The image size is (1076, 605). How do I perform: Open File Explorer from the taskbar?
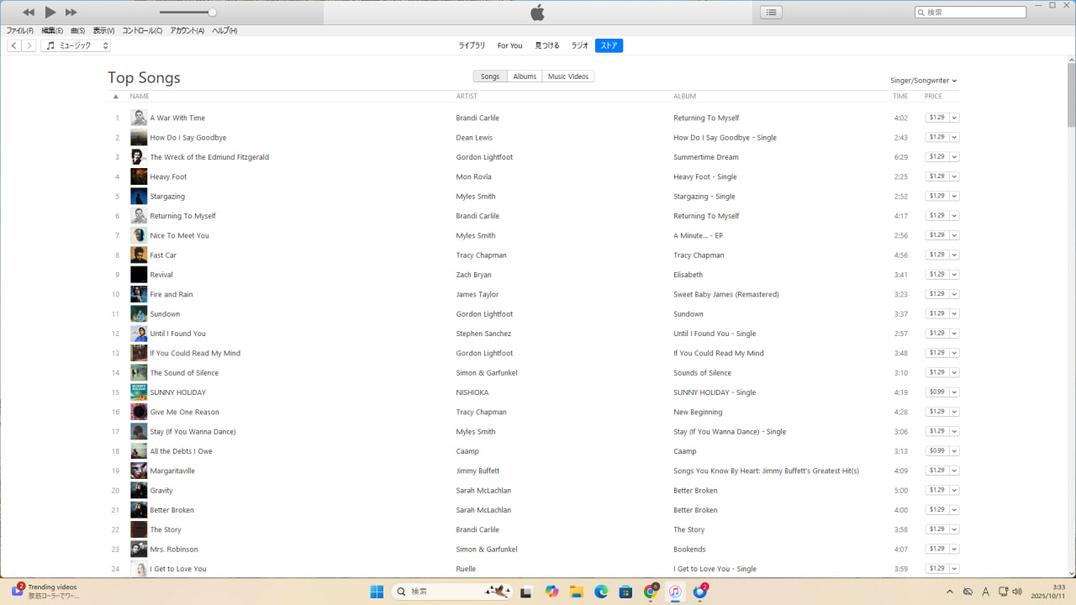tap(576, 592)
